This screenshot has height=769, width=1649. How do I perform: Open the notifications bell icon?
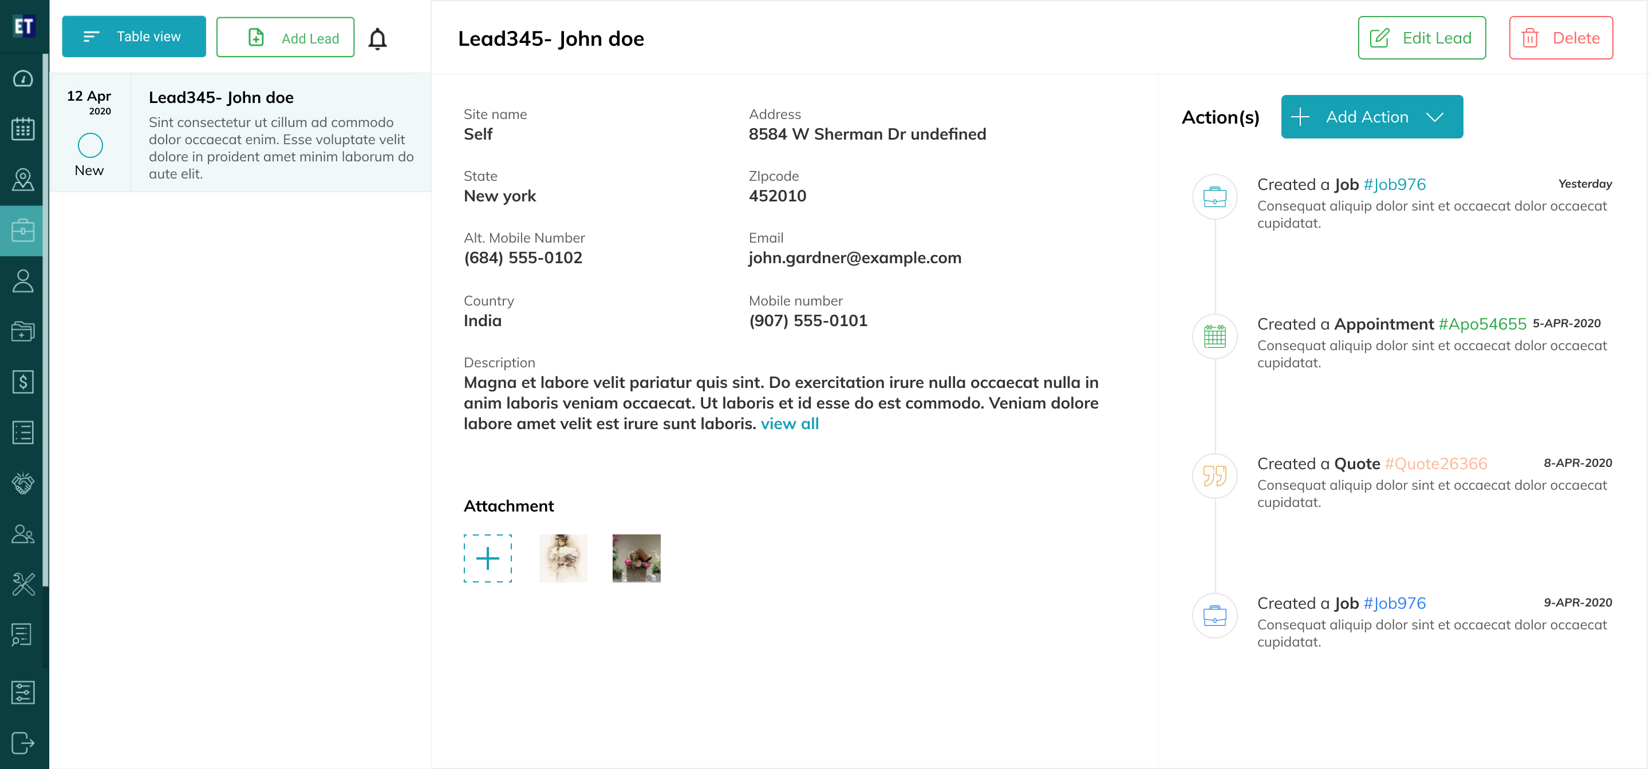[378, 38]
